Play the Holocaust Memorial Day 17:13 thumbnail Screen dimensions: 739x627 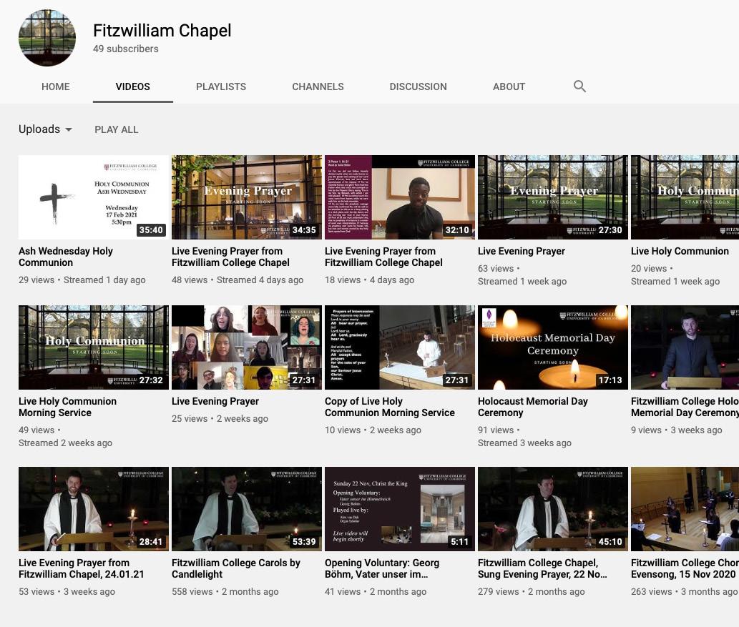coord(553,347)
